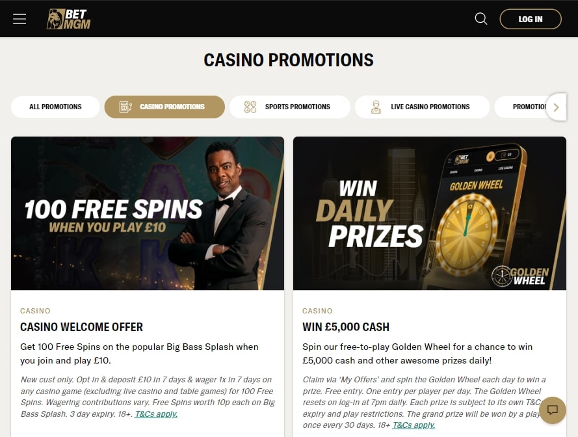This screenshot has width=578, height=437.
Task: Switch to Live Casino Promotions tab
Action: tap(422, 107)
